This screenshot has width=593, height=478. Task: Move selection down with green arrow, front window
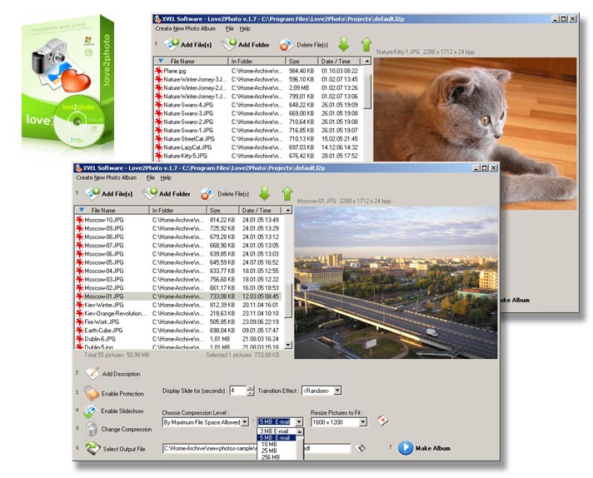pos(265,193)
